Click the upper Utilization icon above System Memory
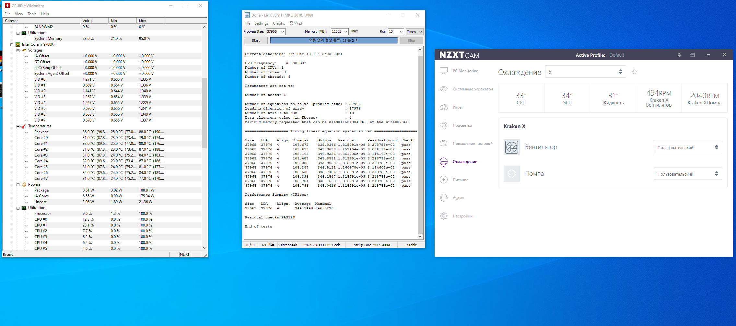 [x=24, y=33]
